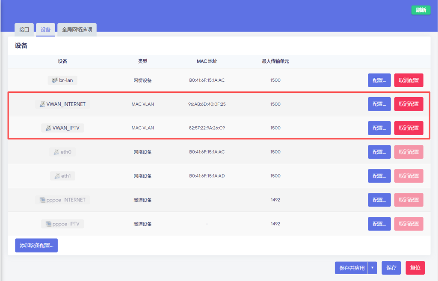Open 配置 for VWAN_IPTV
This screenshot has width=438, height=281.
[x=379, y=128]
